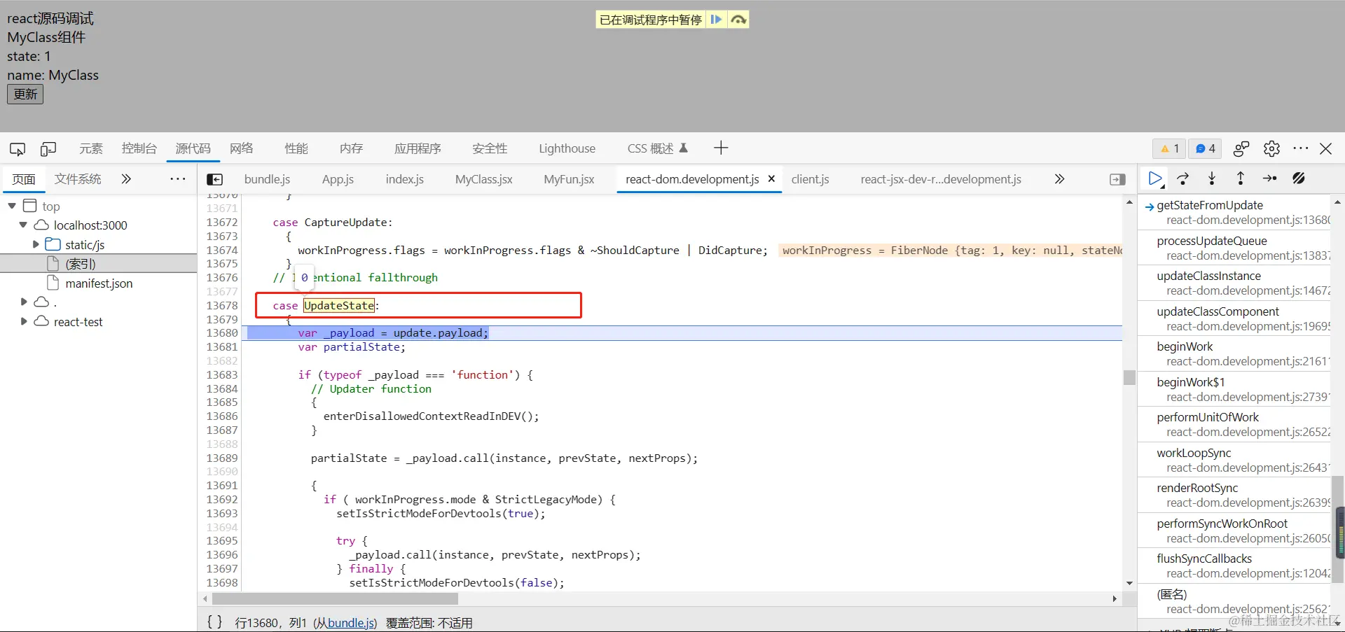Step over using paused overlay banner icon
This screenshot has width=1345, height=632.
click(738, 20)
